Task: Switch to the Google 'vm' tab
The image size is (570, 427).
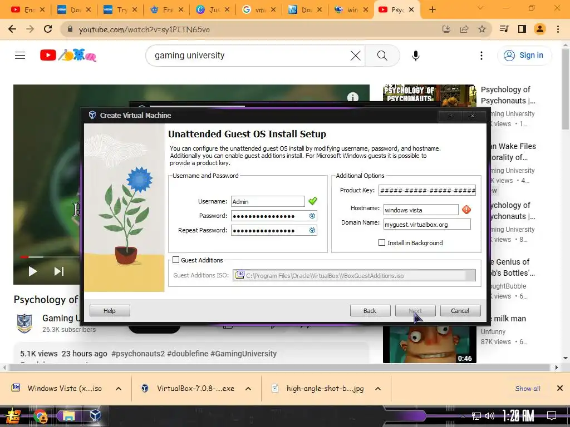Action: tap(258, 10)
